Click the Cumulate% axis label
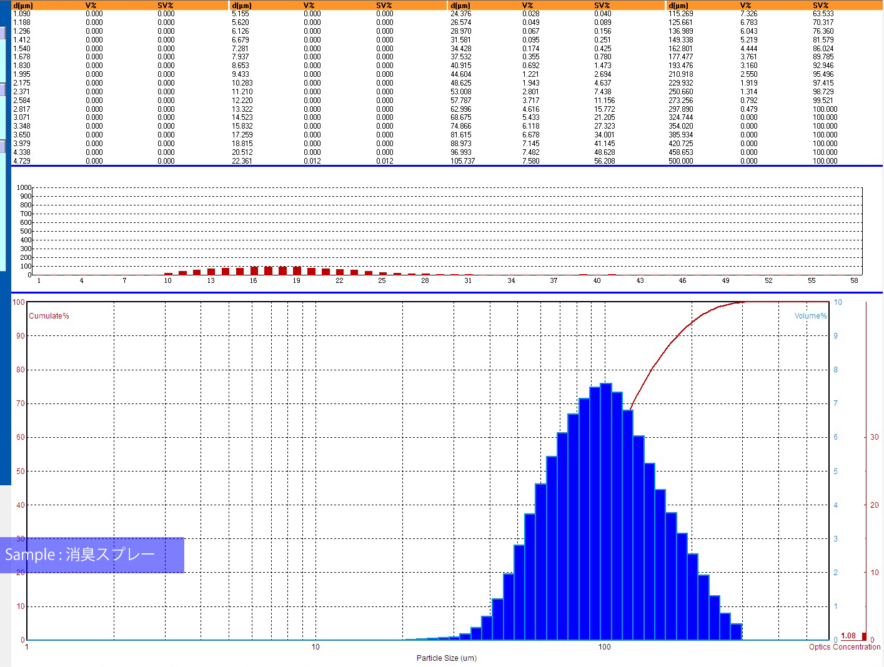The height and width of the screenshot is (667, 884). (49, 316)
